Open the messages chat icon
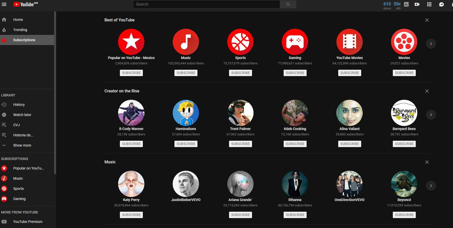Viewport: 453px width, 228px height. tap(441, 5)
